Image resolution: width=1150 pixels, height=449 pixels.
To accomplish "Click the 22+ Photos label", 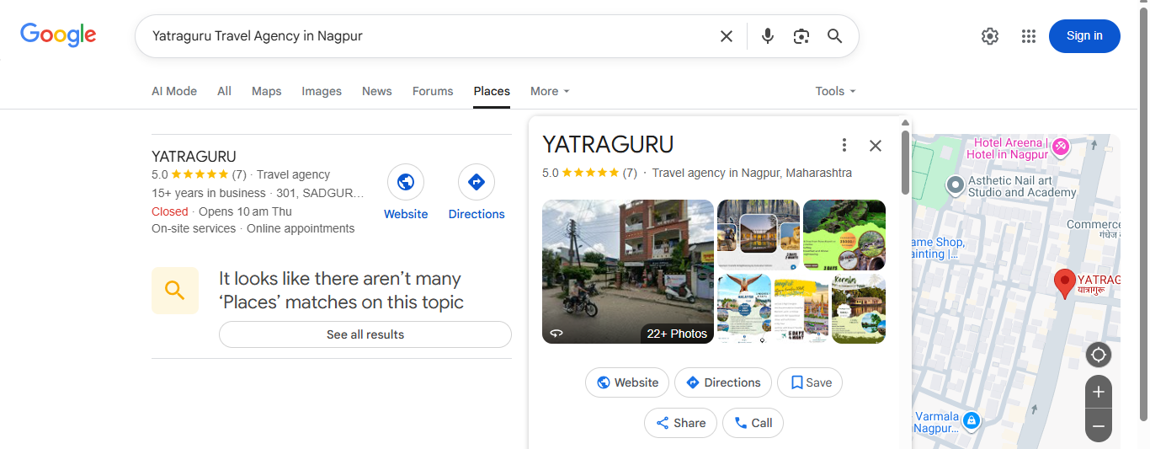I will pos(677,334).
